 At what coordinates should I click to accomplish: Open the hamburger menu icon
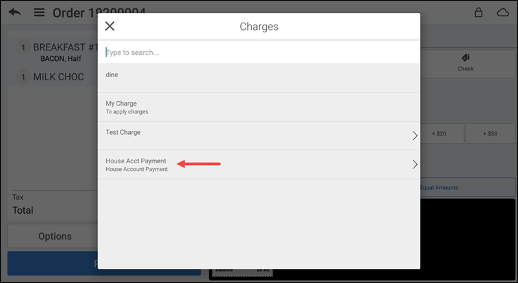click(39, 12)
